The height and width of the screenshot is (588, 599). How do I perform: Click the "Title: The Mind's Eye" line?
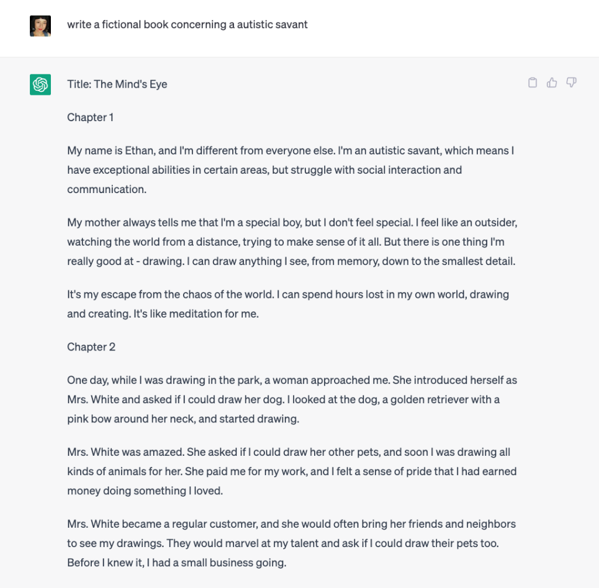click(x=117, y=84)
